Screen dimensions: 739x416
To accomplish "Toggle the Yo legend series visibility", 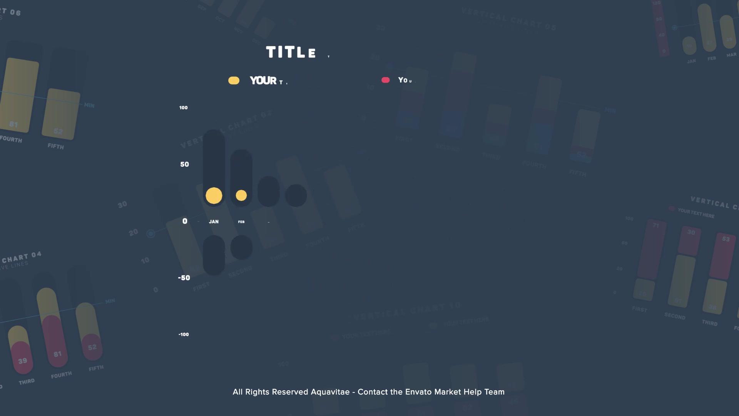I will (x=386, y=80).
